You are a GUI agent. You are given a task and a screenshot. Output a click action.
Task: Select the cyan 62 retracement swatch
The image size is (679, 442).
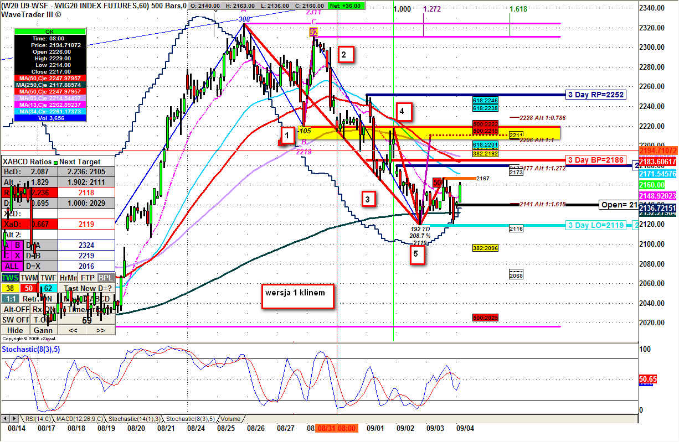click(48, 288)
